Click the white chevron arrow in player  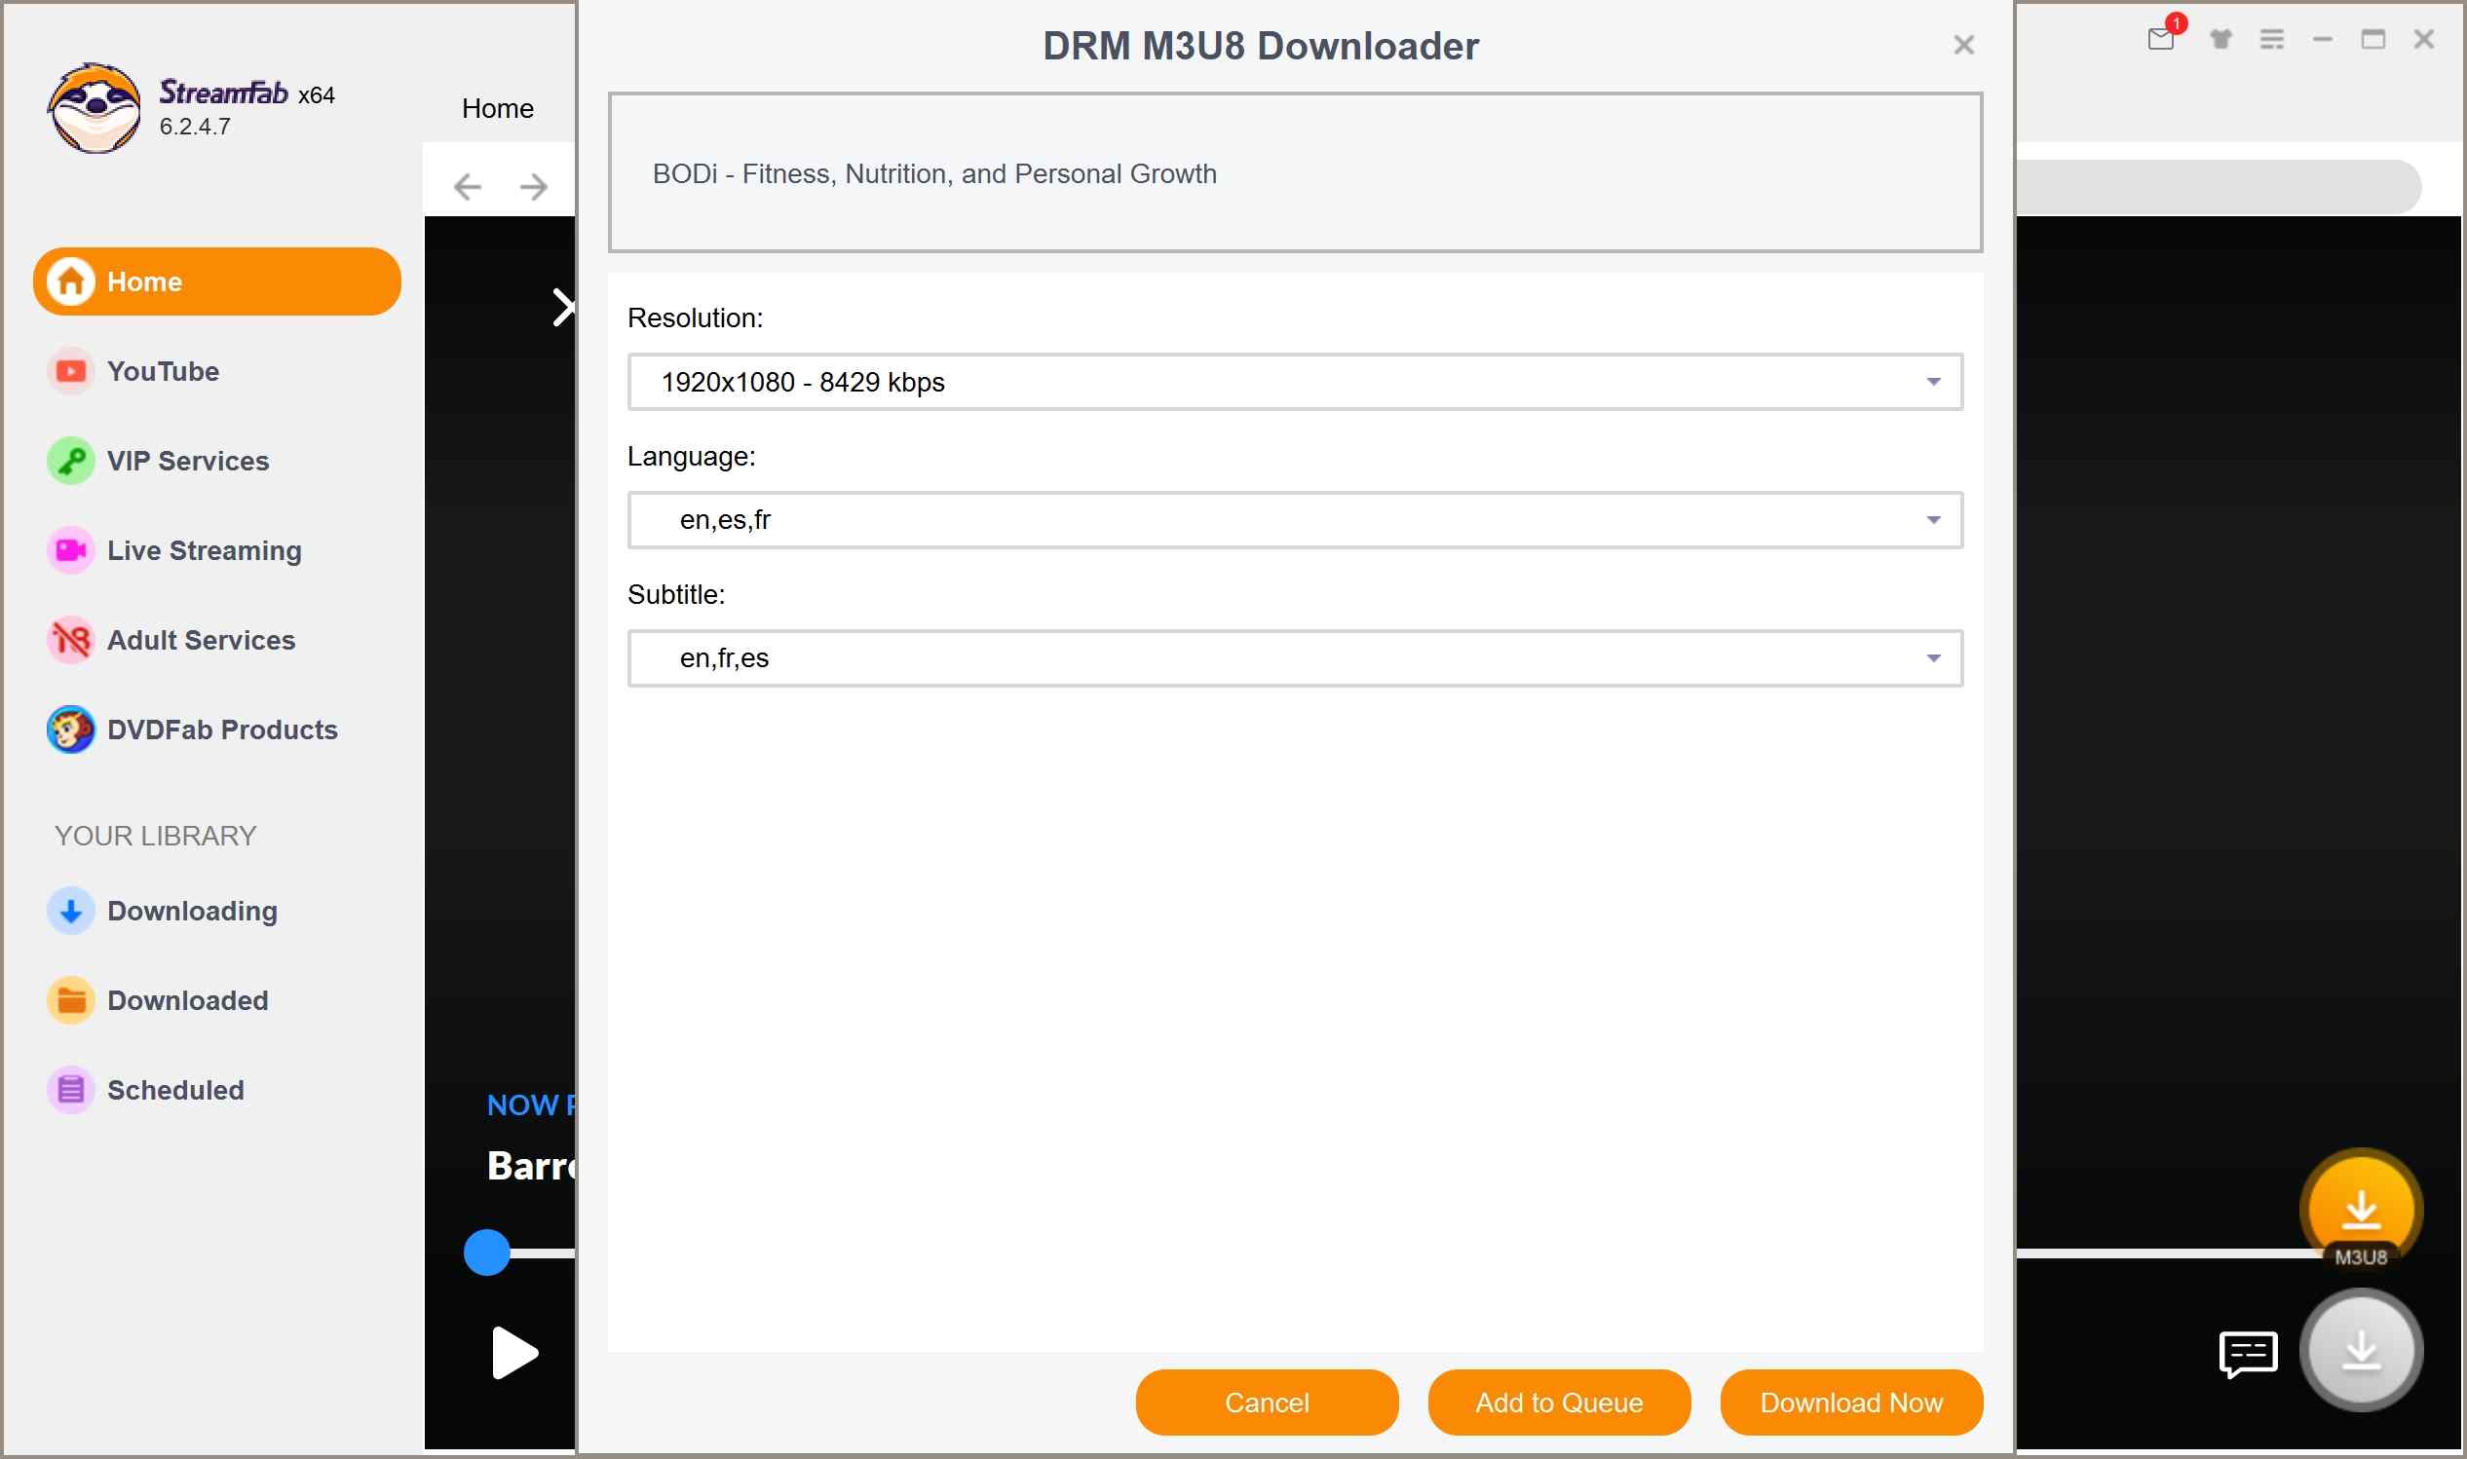pos(562,308)
